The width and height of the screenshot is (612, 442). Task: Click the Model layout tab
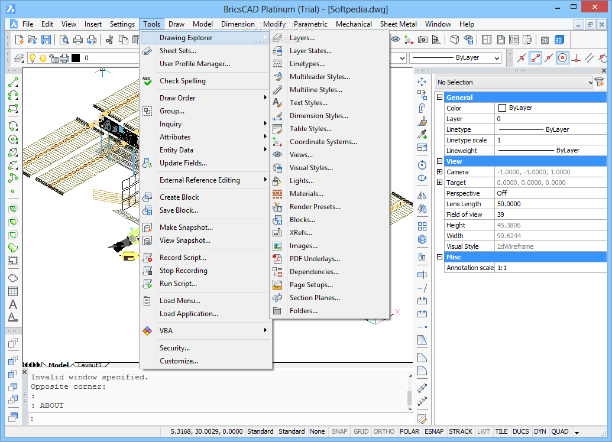click(x=59, y=365)
